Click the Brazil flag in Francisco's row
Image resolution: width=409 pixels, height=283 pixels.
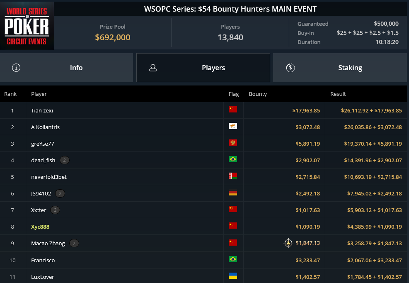(232, 259)
